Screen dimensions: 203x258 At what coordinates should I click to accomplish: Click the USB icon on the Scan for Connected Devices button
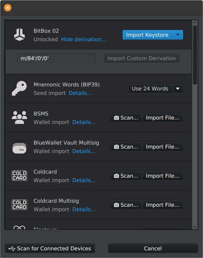tap(12, 248)
